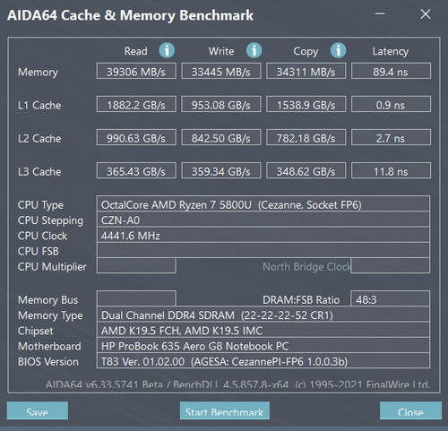The width and height of the screenshot is (448, 431).
Task: Click the Motherboard HP ProBook field
Action: point(263,346)
